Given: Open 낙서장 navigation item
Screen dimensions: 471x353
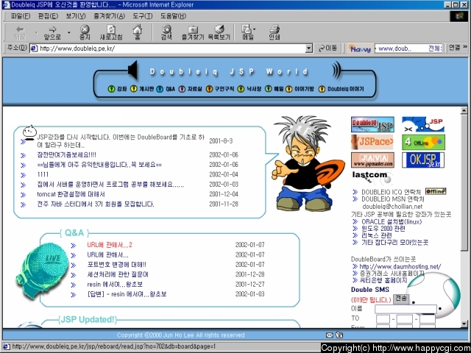Looking at the screenshot, I should [x=249, y=89].
